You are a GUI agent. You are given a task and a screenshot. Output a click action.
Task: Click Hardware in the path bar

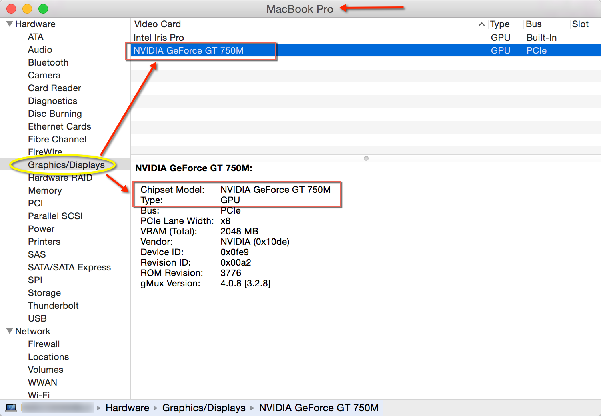click(127, 408)
